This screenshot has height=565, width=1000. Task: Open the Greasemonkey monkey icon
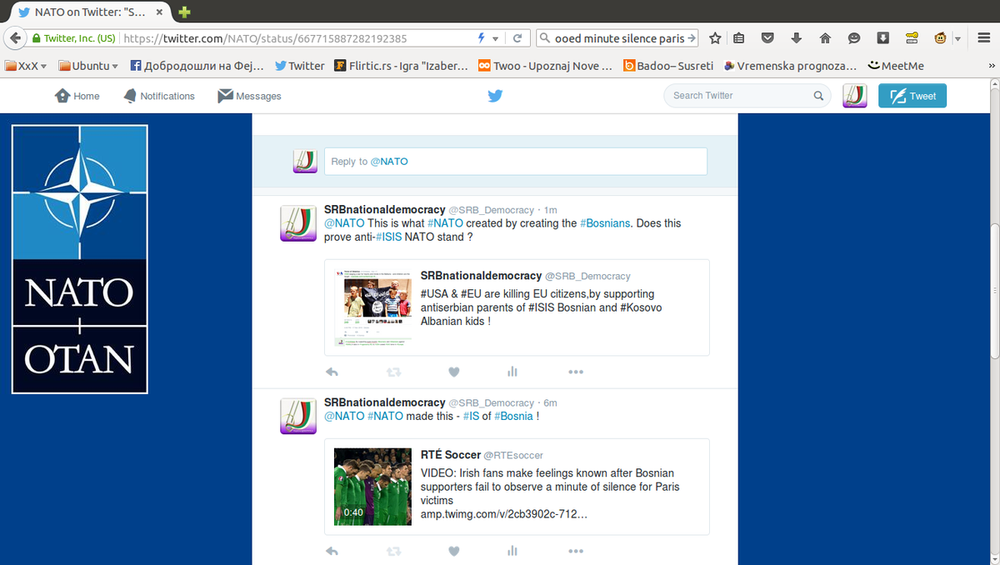point(941,38)
